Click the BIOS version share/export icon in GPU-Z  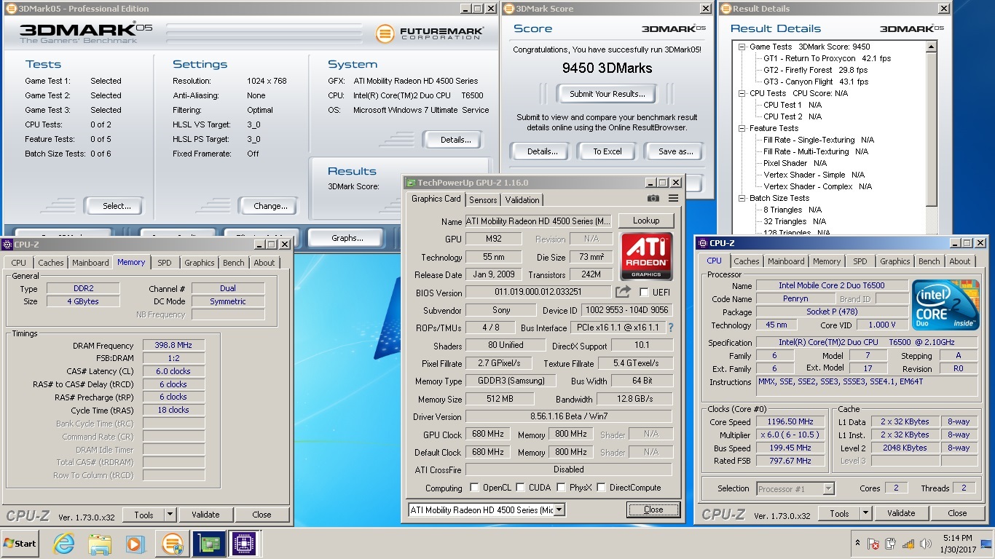tap(623, 292)
